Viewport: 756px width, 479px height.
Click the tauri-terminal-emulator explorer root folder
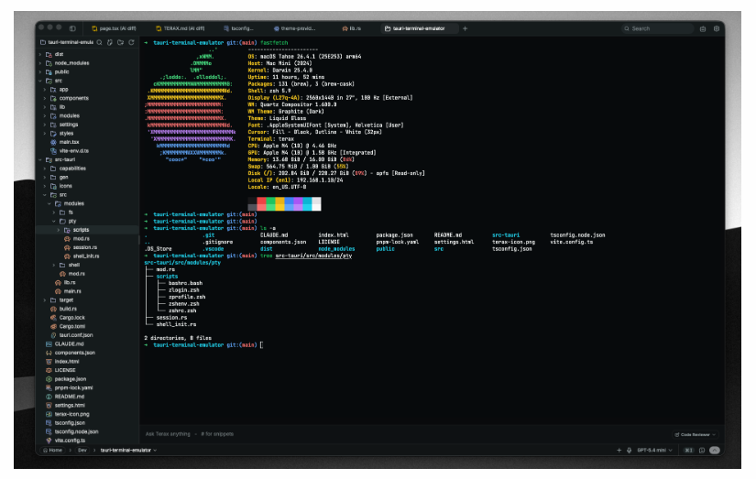coord(67,42)
